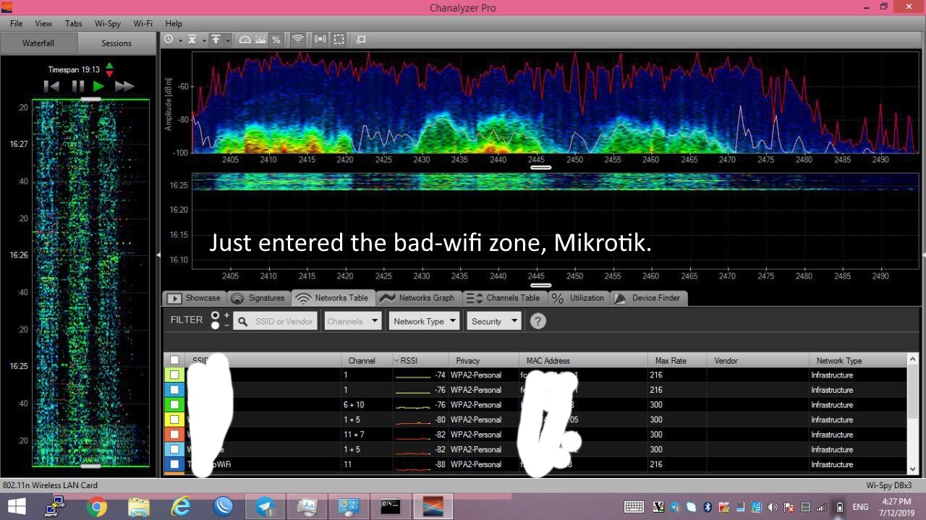Rewind the waterfall playback
Image resolution: width=926 pixels, height=520 pixels.
pos(51,86)
